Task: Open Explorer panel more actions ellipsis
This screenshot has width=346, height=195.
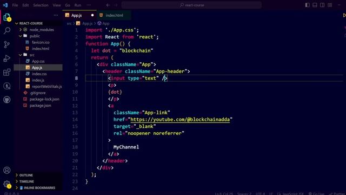Action: 56,15
